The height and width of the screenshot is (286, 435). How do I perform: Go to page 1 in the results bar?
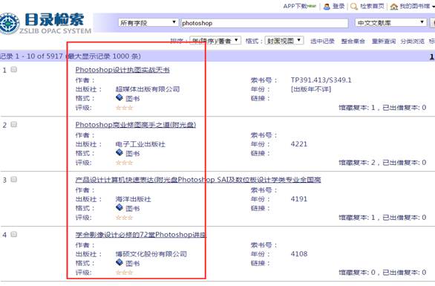click(x=432, y=56)
